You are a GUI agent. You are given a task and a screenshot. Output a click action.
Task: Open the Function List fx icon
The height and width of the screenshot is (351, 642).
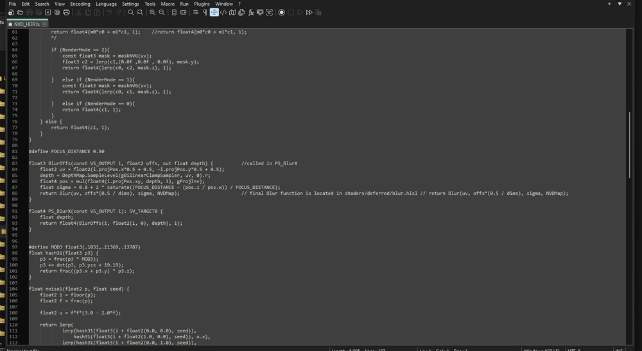click(x=251, y=13)
